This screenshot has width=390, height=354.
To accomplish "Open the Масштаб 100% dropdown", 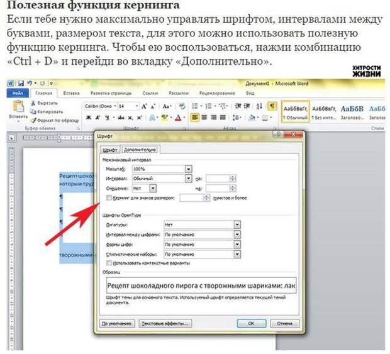I will pyautogui.click(x=189, y=169).
